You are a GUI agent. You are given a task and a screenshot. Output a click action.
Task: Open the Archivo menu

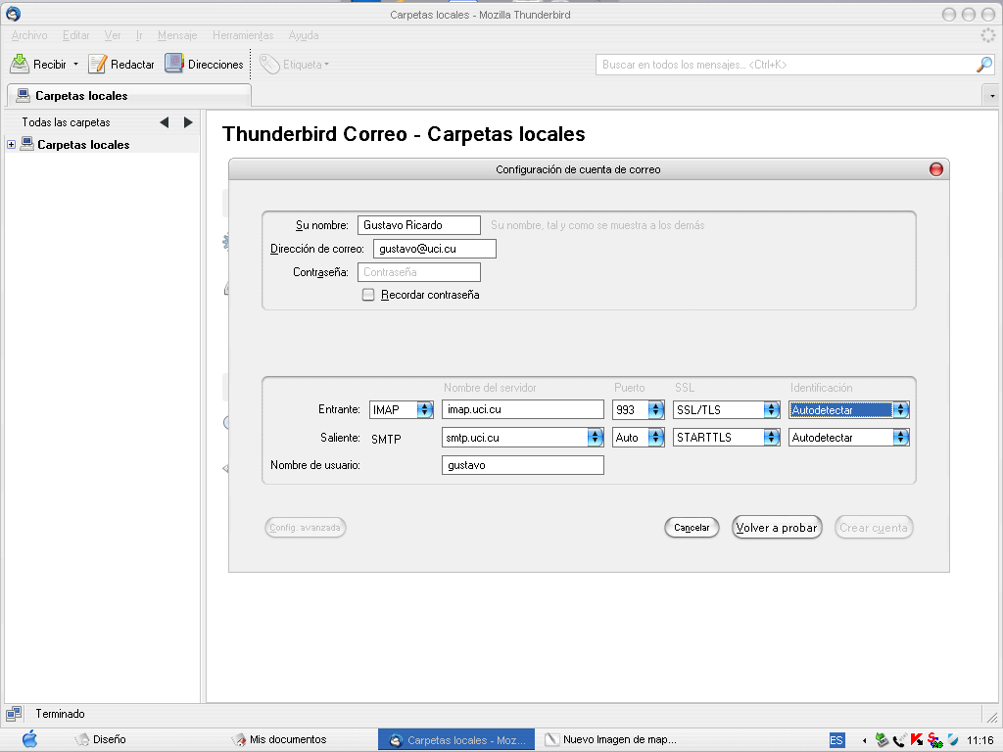click(29, 35)
